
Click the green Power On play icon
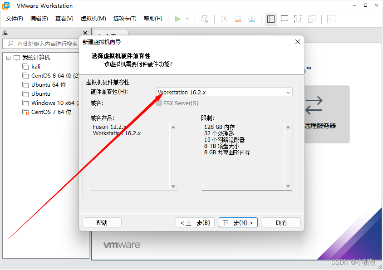coord(177,19)
